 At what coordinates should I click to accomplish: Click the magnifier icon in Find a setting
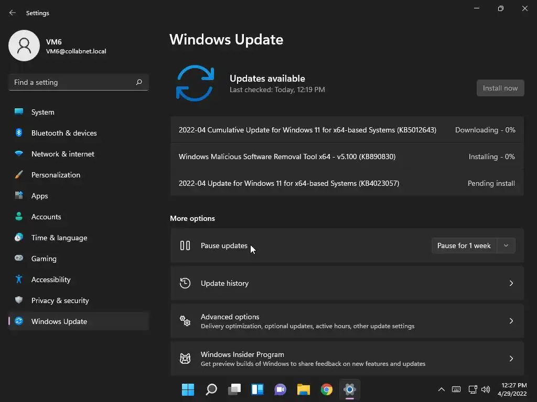point(138,82)
